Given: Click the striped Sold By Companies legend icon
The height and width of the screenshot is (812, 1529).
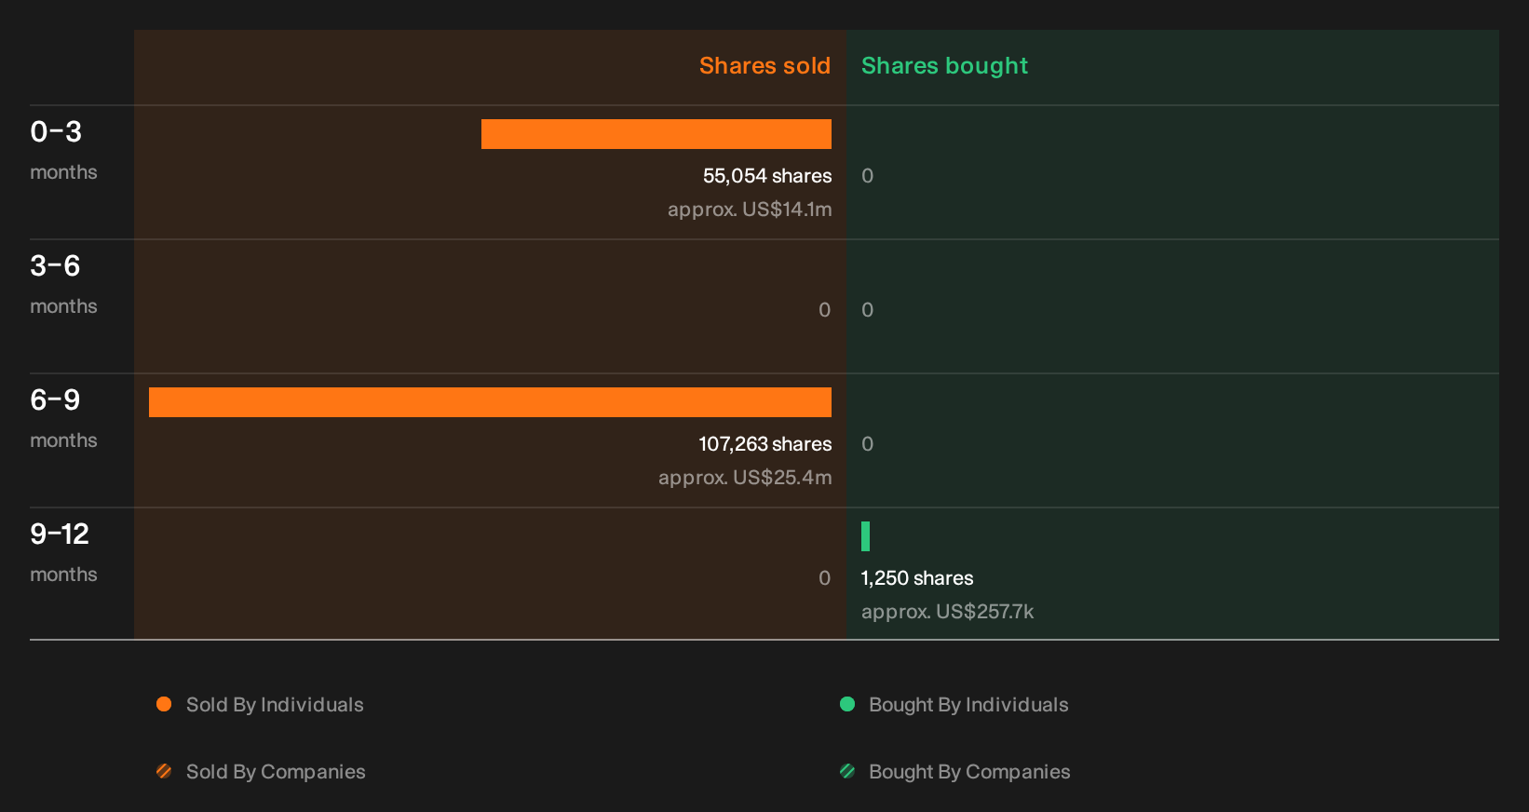Looking at the screenshot, I should click(164, 771).
